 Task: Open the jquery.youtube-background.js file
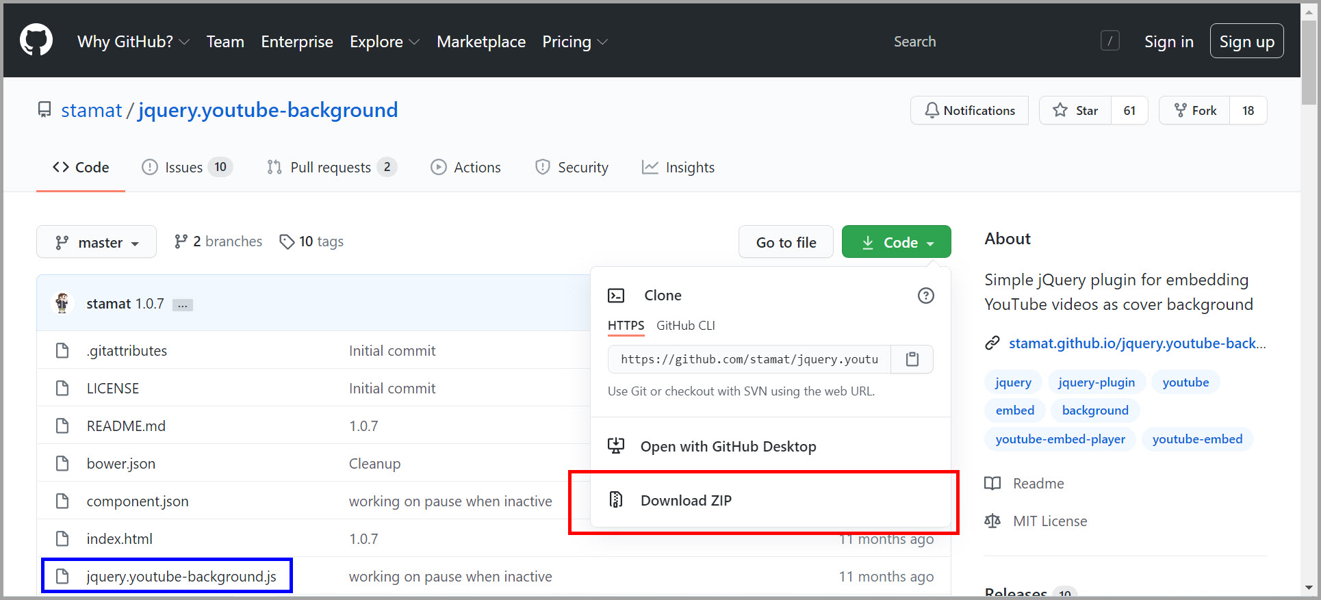181,577
